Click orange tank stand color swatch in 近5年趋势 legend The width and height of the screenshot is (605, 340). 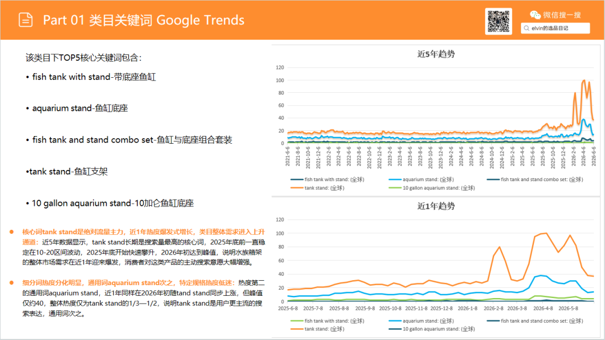pos(297,188)
